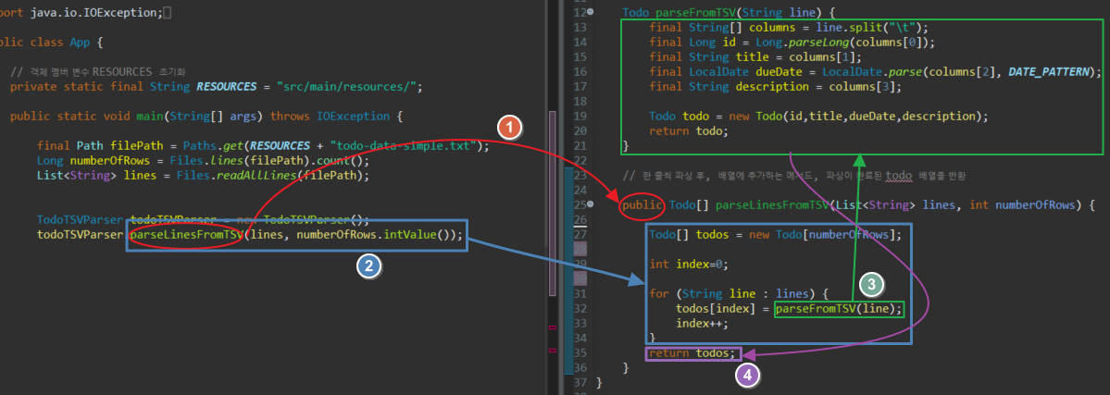
Task: Click parseLinesFromTSV declaration in right editor
Action: click(x=772, y=205)
